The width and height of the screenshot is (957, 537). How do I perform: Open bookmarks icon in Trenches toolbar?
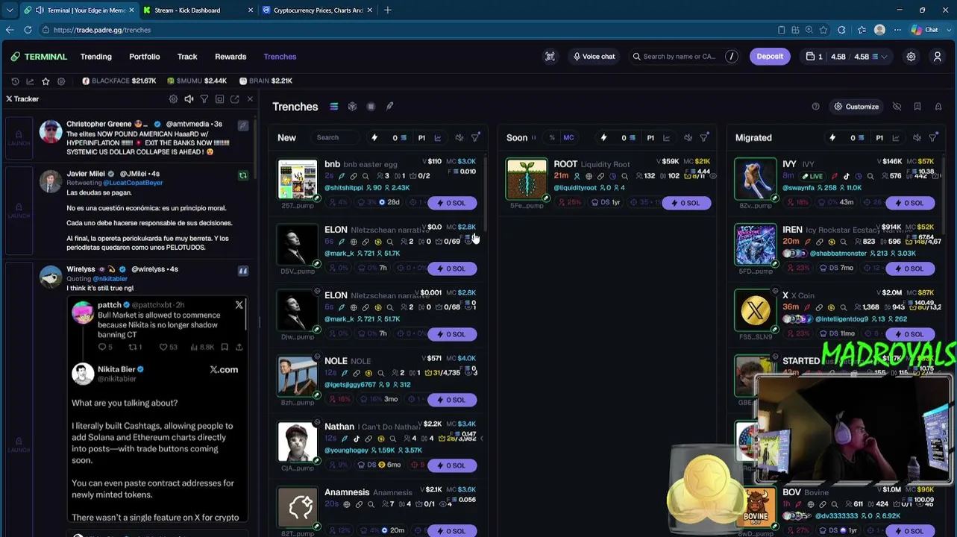917,107
